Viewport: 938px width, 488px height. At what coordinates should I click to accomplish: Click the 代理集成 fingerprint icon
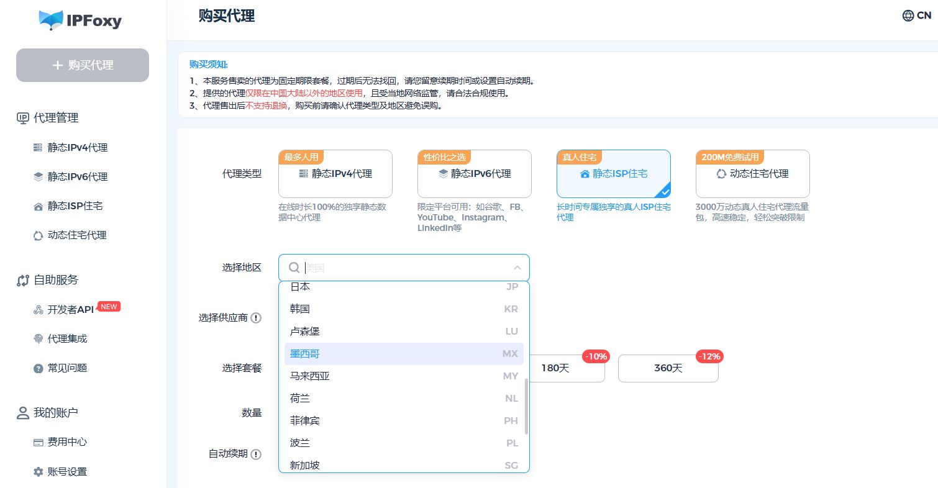[x=38, y=339]
